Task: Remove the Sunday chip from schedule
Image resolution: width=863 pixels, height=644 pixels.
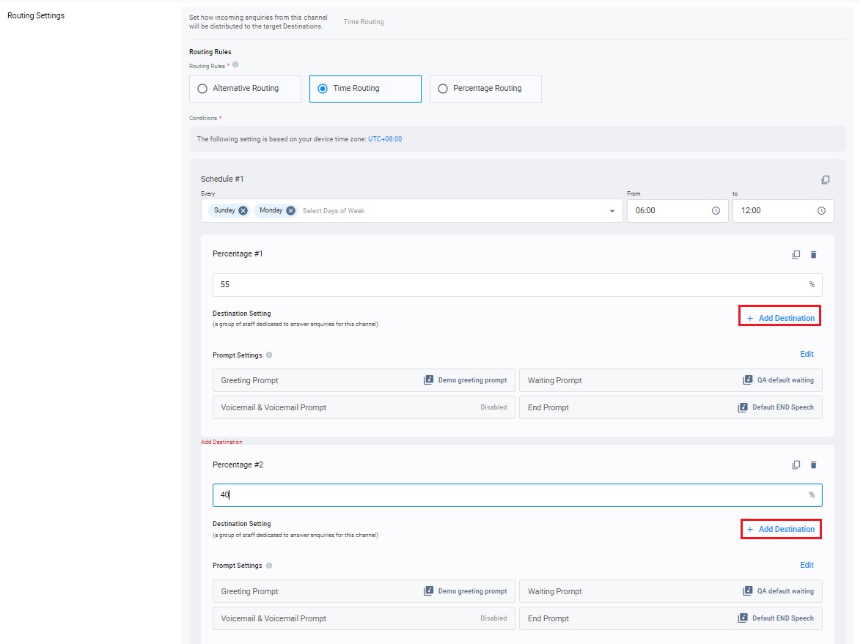Action: pyautogui.click(x=243, y=210)
